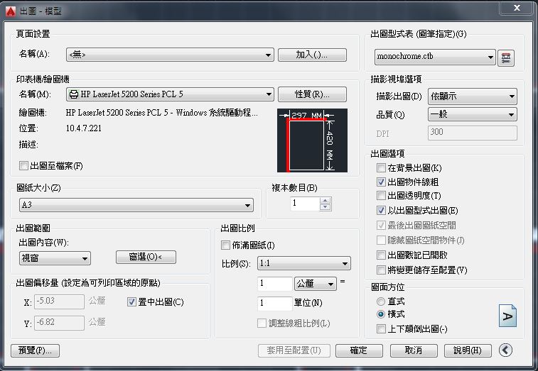This screenshot has width=538, height=371.
Task: Collapse dialog with the round arrow button
Action: click(x=505, y=350)
